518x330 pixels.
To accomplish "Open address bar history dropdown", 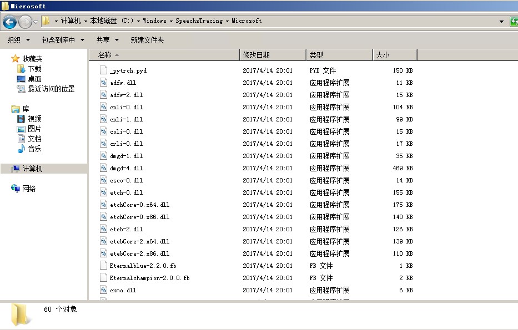I will pos(501,22).
